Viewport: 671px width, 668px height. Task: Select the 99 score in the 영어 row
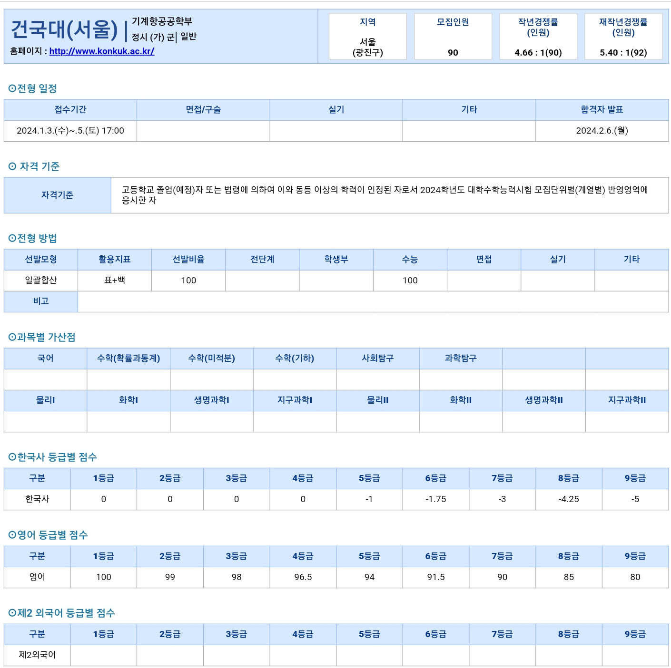click(170, 577)
